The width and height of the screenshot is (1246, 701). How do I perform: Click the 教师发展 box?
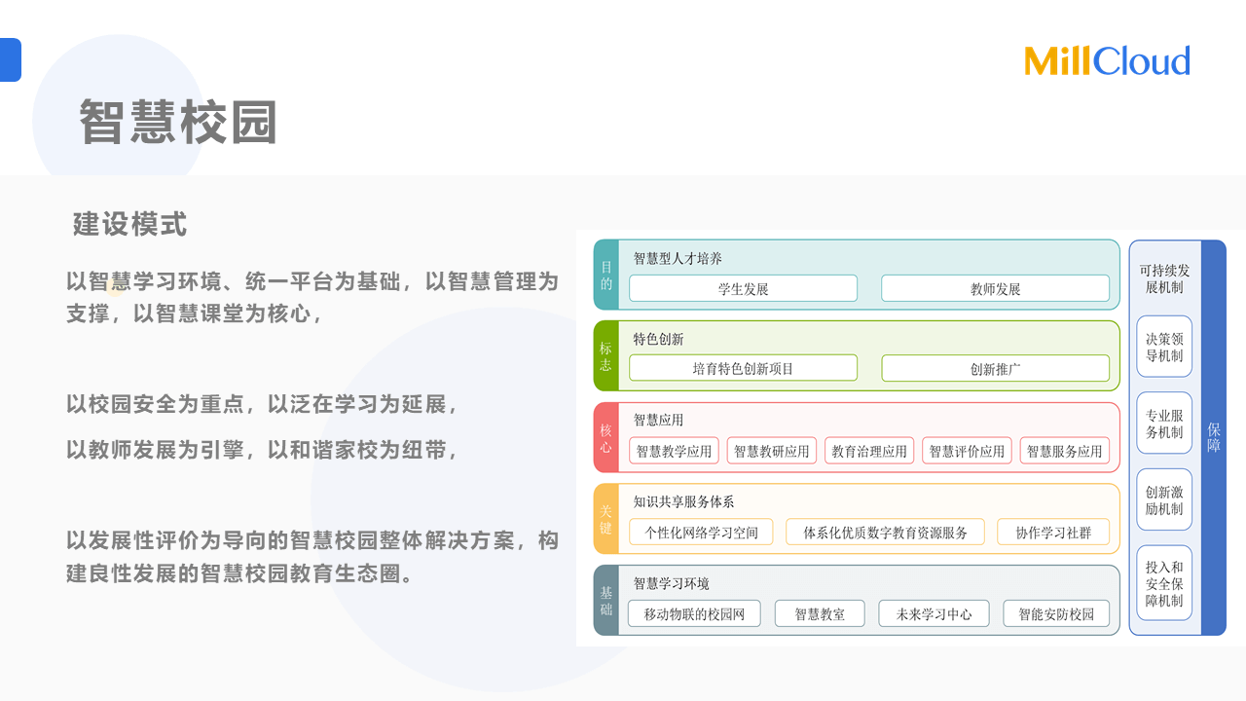(995, 288)
